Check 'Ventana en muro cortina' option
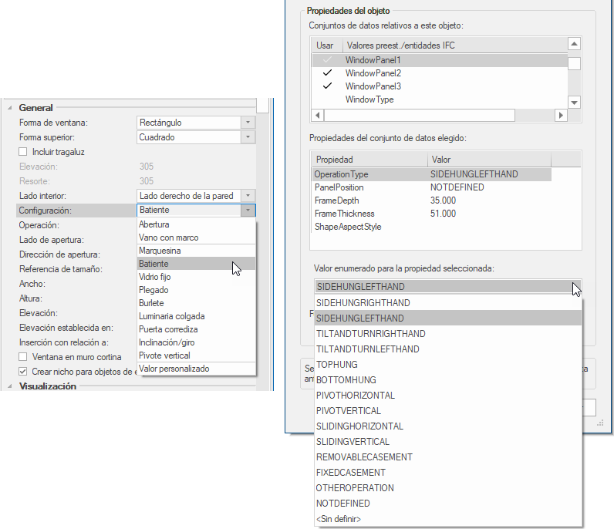 pyautogui.click(x=23, y=357)
